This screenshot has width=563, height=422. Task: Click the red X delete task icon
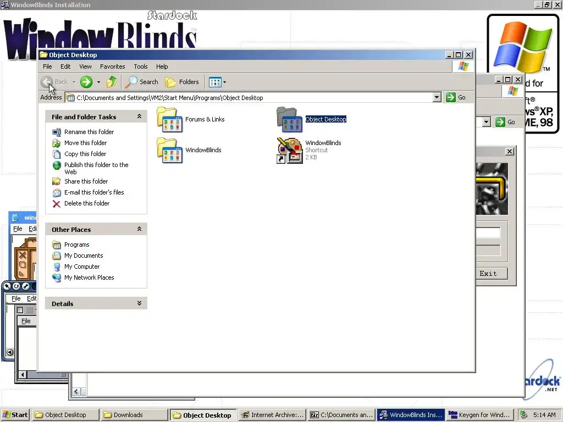(x=57, y=204)
